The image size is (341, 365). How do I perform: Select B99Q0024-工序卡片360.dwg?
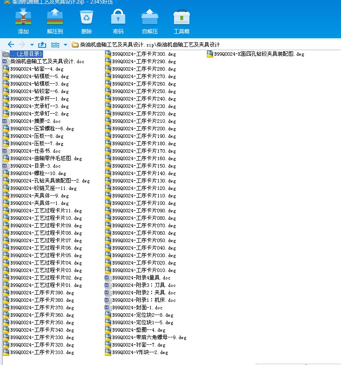point(38,315)
